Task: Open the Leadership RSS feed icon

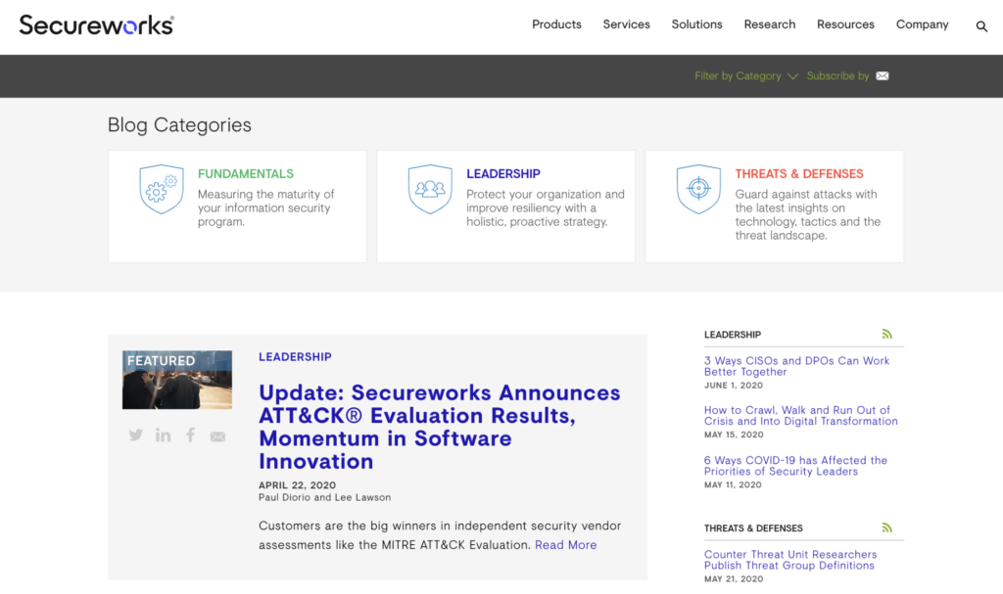Action: (x=886, y=334)
